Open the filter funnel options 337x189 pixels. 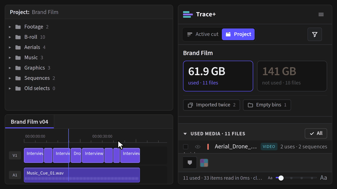click(x=315, y=34)
